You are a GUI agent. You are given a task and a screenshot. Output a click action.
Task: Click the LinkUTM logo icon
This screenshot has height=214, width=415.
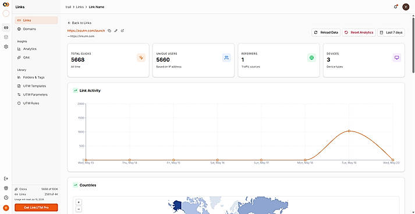pos(6,4)
